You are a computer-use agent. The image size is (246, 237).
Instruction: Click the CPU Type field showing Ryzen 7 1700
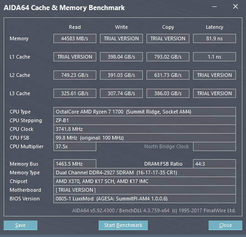145,112
